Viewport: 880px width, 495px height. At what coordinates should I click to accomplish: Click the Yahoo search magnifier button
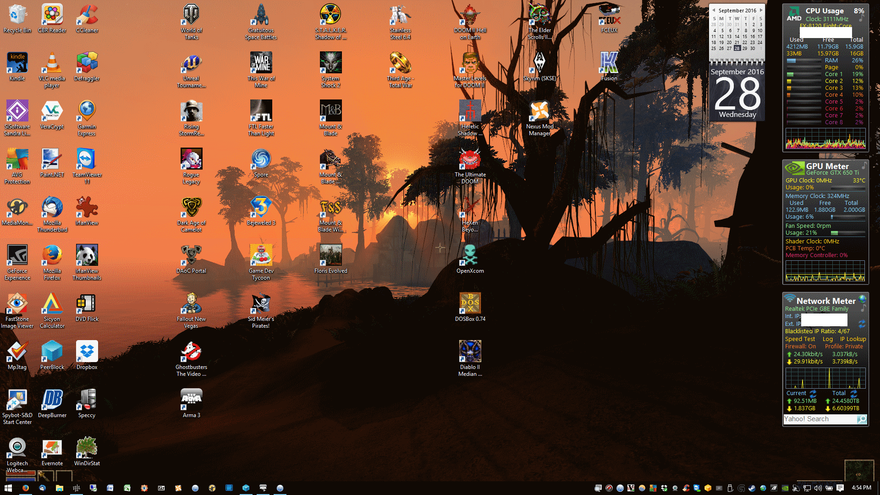(x=862, y=419)
